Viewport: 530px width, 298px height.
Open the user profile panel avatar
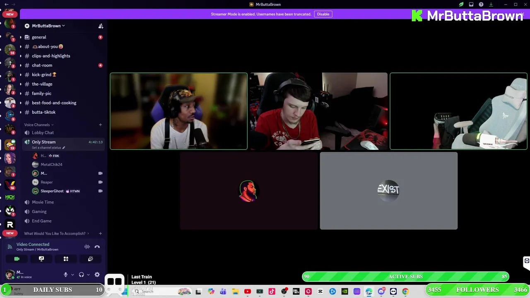pos(10,274)
